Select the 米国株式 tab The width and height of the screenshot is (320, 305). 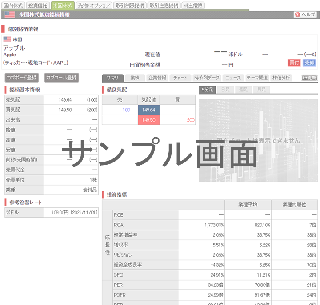63,5
